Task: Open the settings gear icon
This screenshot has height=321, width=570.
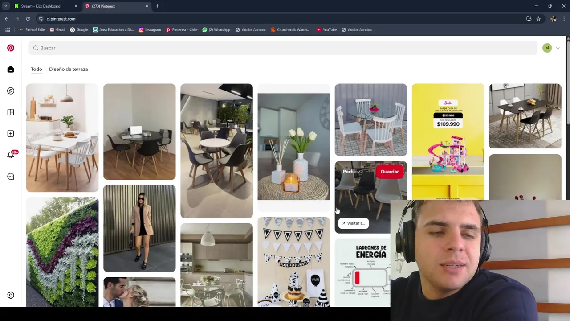Action: click(11, 295)
